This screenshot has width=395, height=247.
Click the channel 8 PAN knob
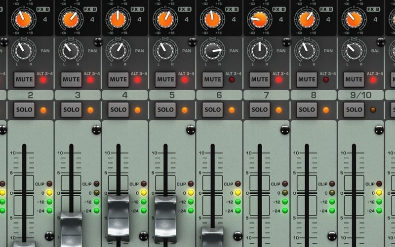(306, 50)
